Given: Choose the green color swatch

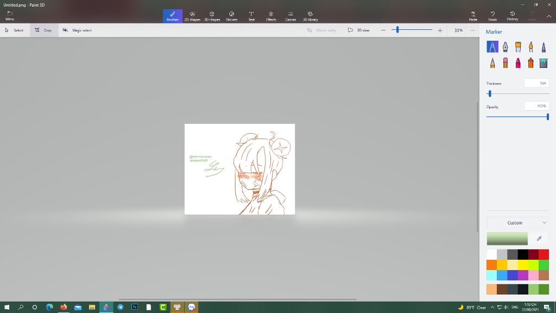Looking at the screenshot, I should point(544,265).
